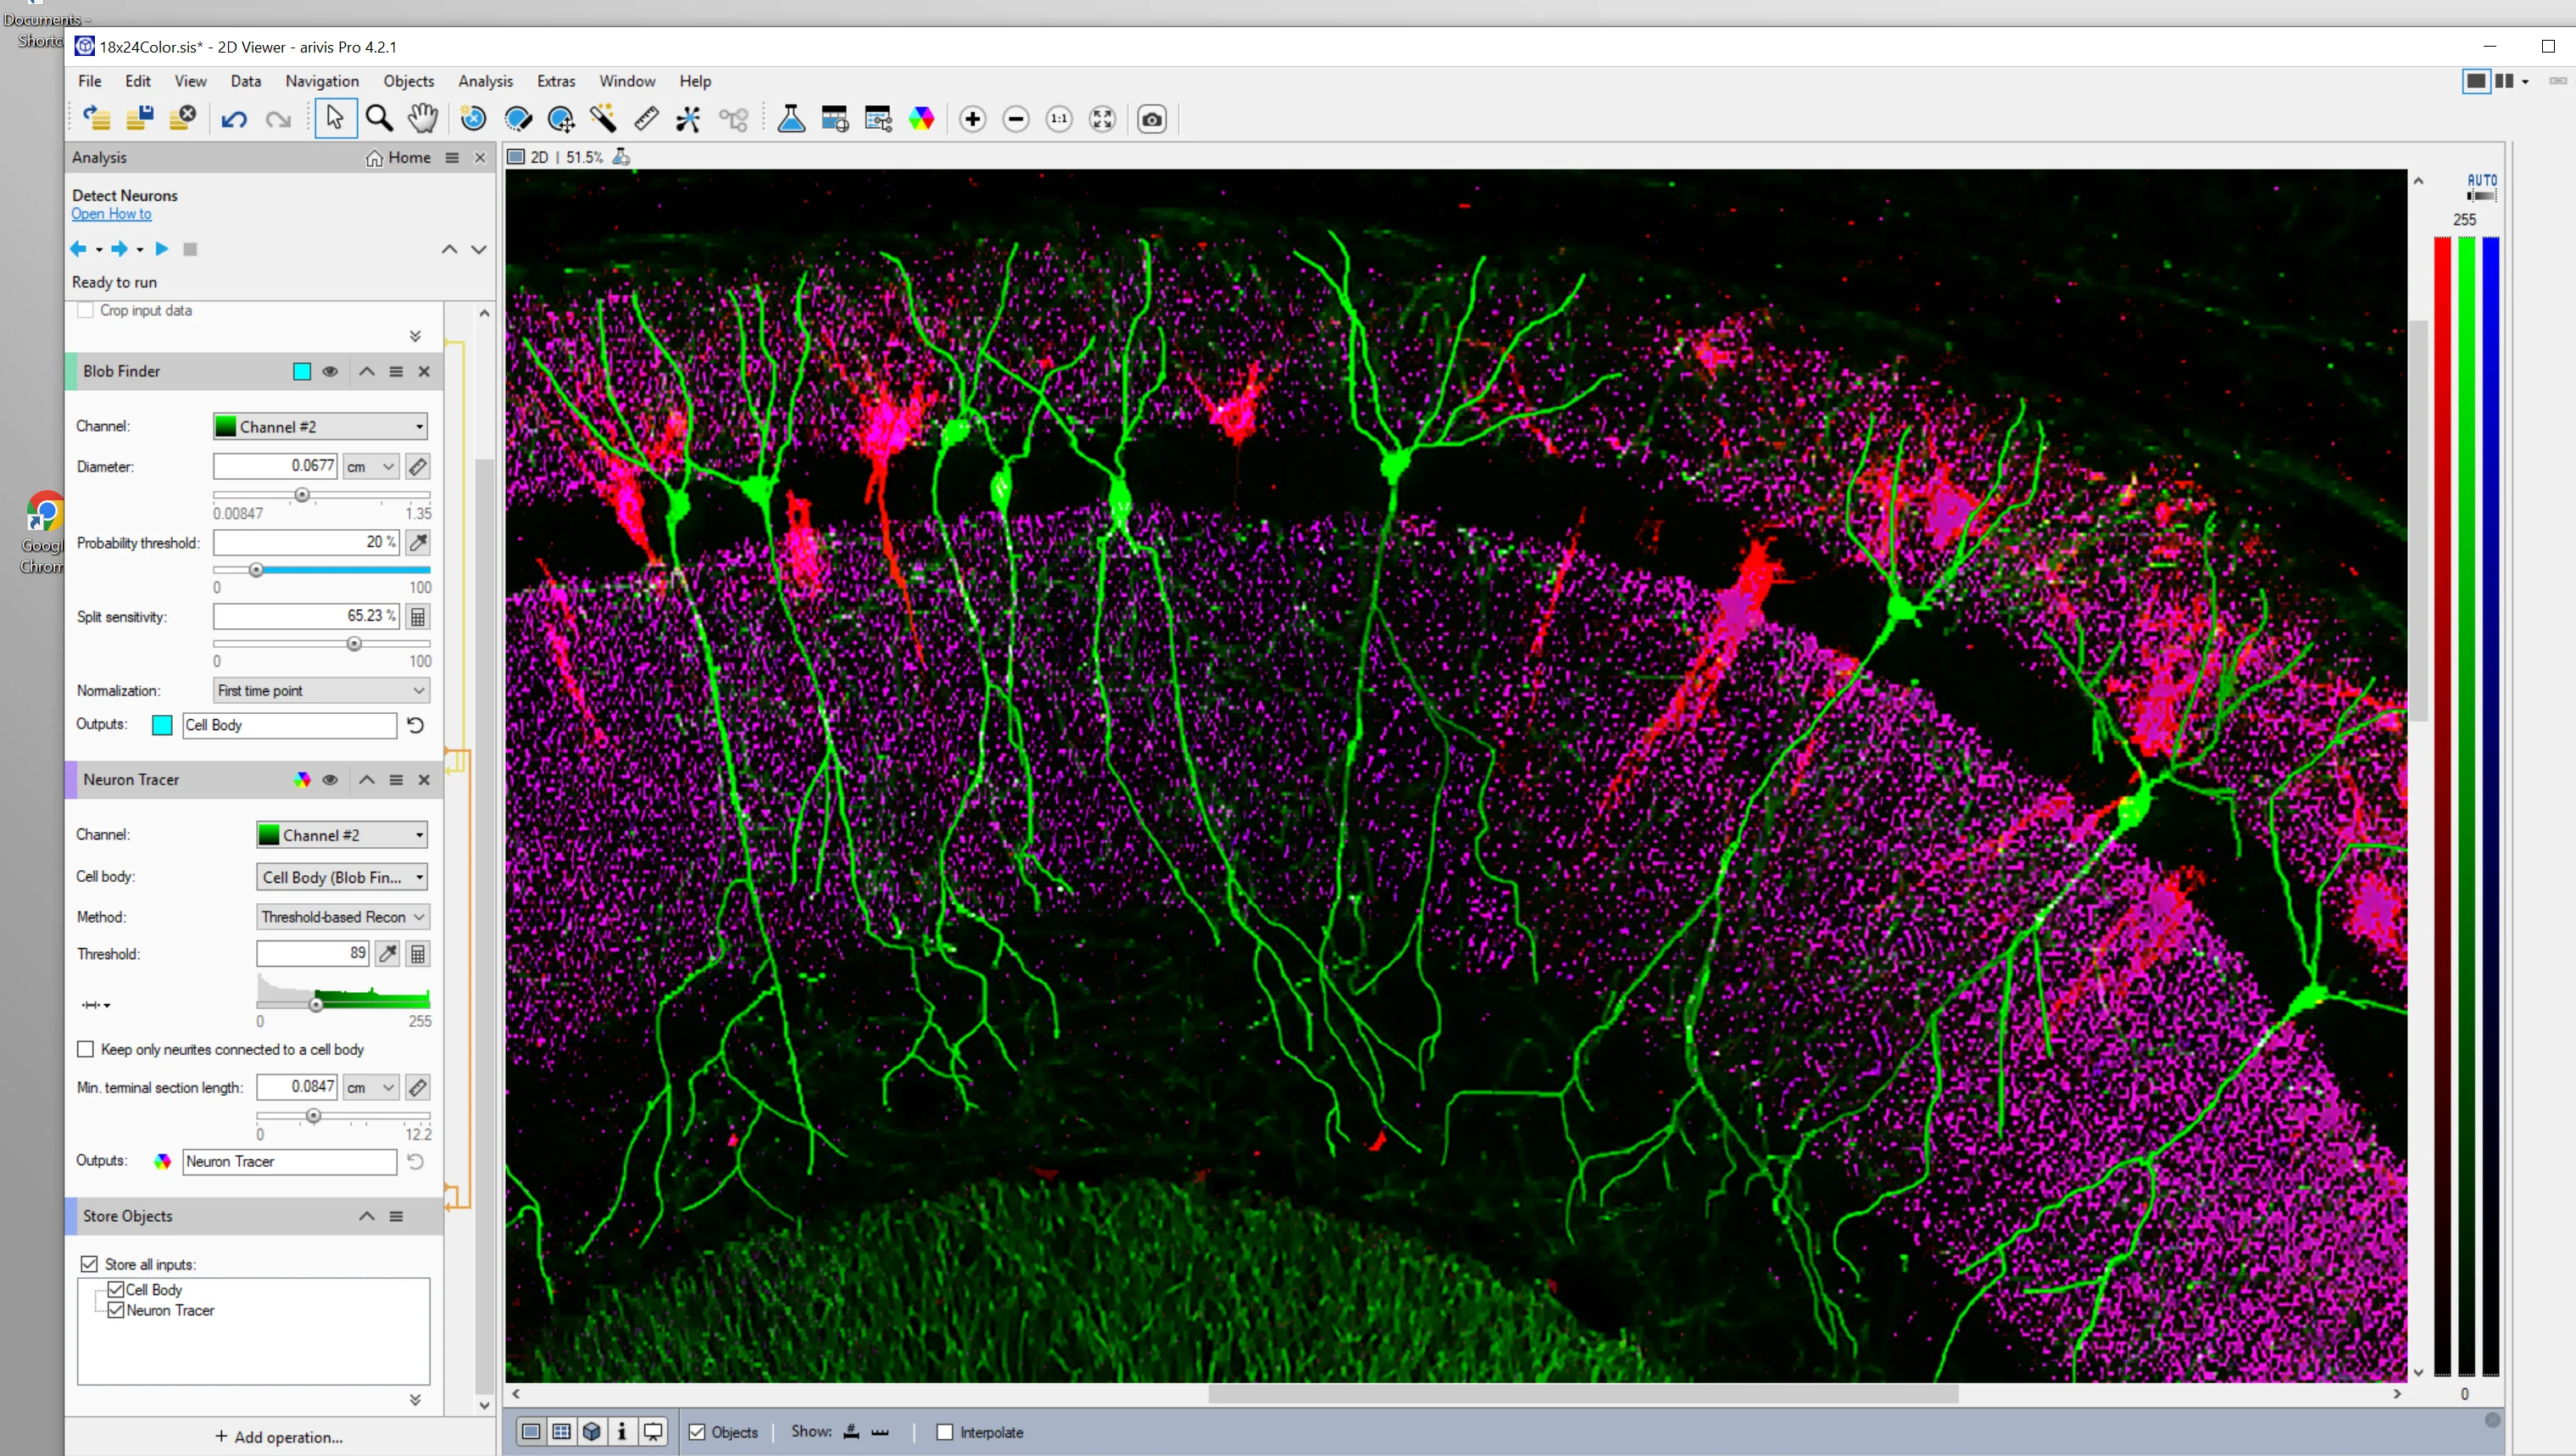Click the Open How to link
This screenshot has height=1456, width=2576.
click(111, 215)
